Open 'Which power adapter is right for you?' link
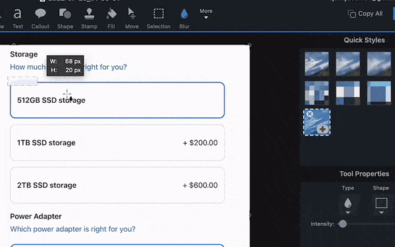 (x=72, y=229)
